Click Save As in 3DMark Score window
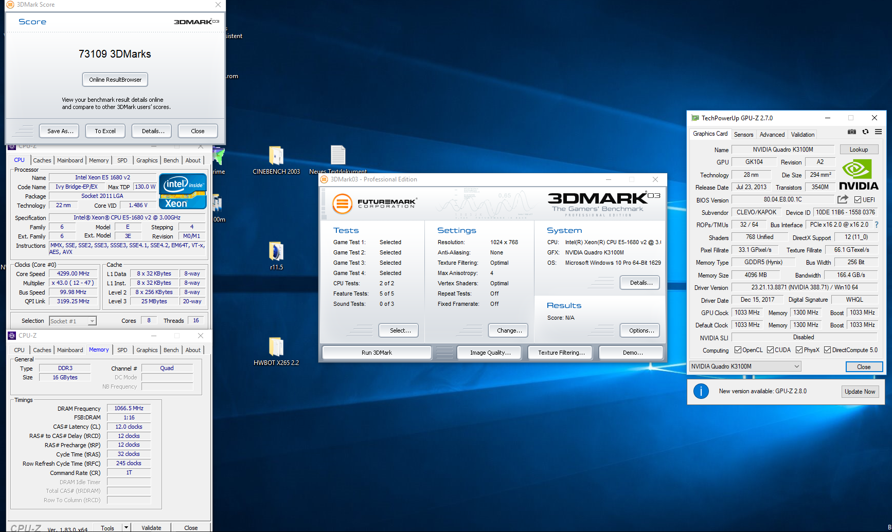This screenshot has height=532, width=892. pos(60,131)
